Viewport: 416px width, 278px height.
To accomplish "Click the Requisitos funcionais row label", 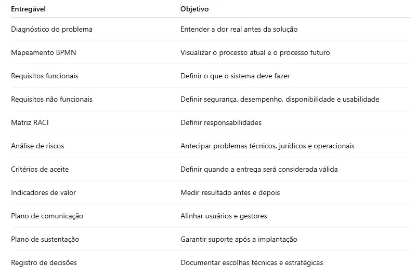I will point(45,76).
